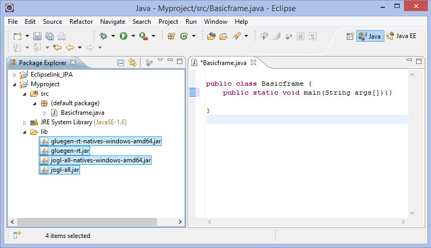431x248 pixels.
Task: Maximize the editor area
Action: pyautogui.click(x=419, y=61)
